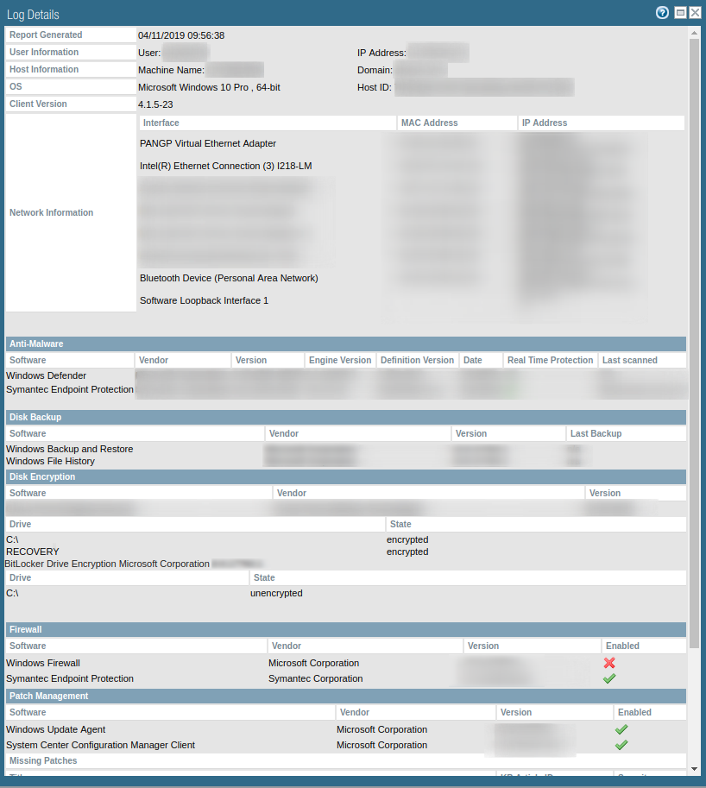Click BitLocker Drive Encryption Microsoft Corporation row
The height and width of the screenshot is (788, 706).
pyautogui.click(x=107, y=564)
